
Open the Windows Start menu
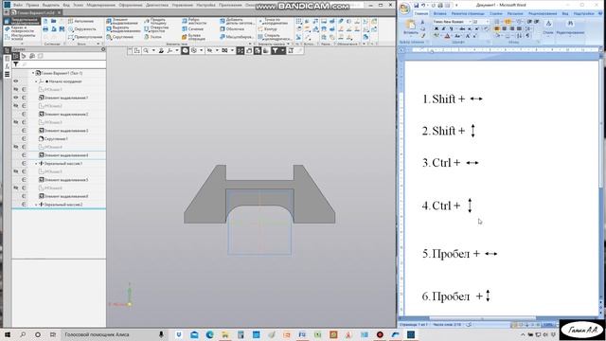(x=8, y=334)
